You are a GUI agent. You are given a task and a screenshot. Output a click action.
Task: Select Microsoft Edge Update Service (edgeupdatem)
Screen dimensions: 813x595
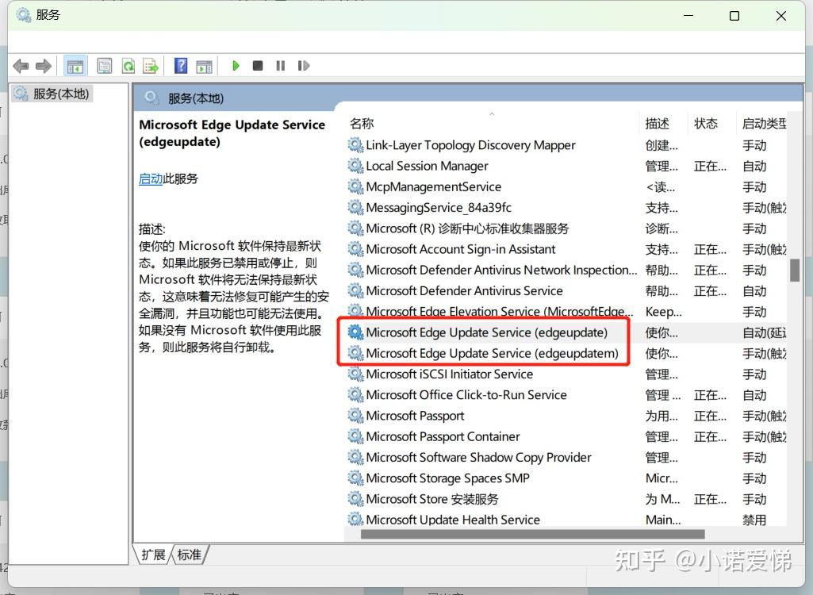pyautogui.click(x=566, y=353)
